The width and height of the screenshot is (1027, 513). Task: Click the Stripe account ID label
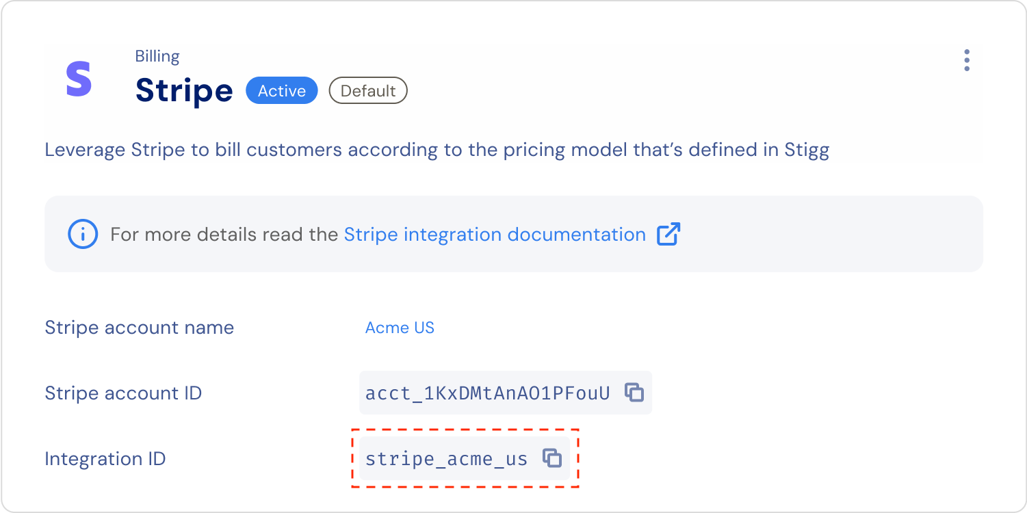pyautogui.click(x=123, y=393)
